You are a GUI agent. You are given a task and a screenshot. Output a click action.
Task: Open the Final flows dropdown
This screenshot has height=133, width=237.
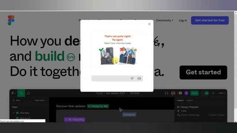[x=40, y=100]
